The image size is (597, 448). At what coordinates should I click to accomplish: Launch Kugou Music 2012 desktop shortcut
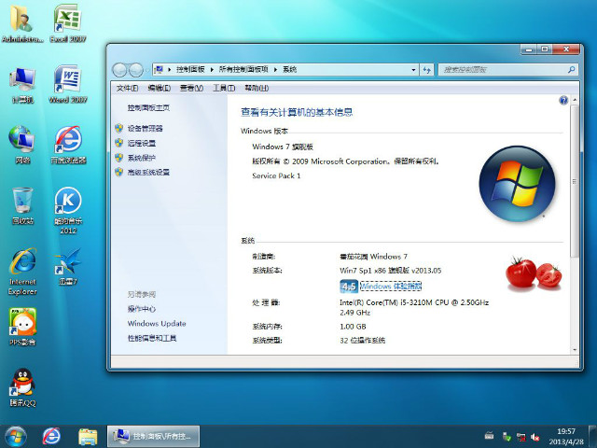68,211
